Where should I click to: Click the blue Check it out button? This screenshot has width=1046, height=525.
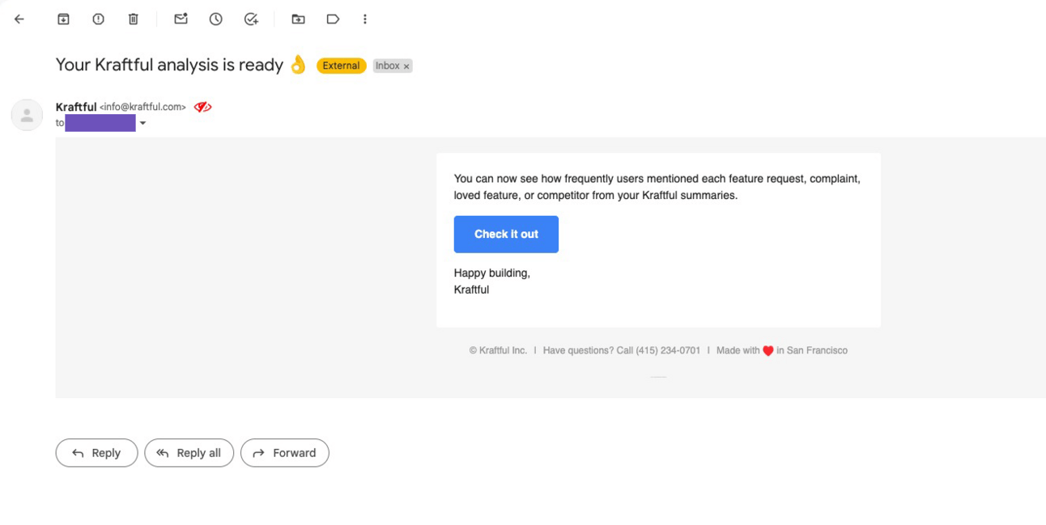[x=506, y=235]
